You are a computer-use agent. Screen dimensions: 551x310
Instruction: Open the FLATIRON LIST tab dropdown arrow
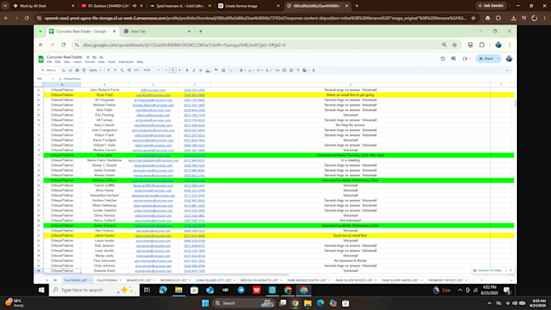coord(90,280)
